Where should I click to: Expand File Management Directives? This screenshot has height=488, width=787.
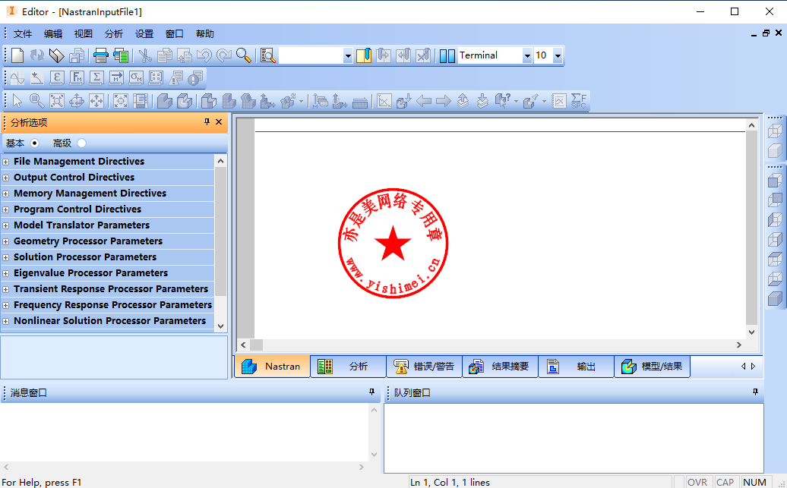pyautogui.click(x=5, y=162)
